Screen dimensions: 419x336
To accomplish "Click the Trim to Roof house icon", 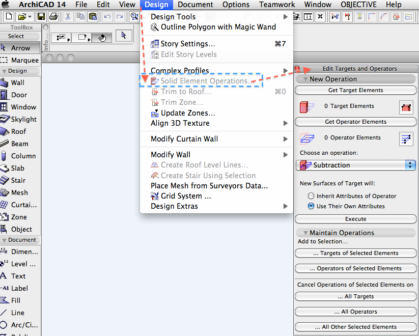I will (396, 17).
